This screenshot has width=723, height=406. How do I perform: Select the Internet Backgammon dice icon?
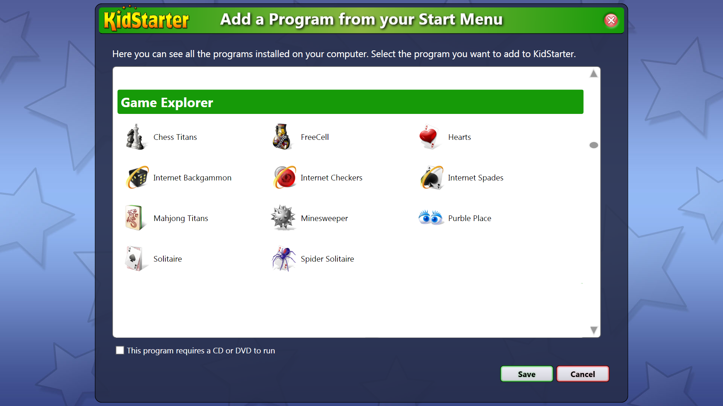point(137,177)
